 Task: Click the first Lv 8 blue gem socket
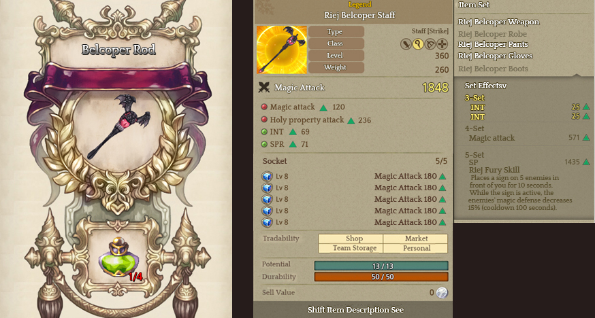(x=267, y=177)
